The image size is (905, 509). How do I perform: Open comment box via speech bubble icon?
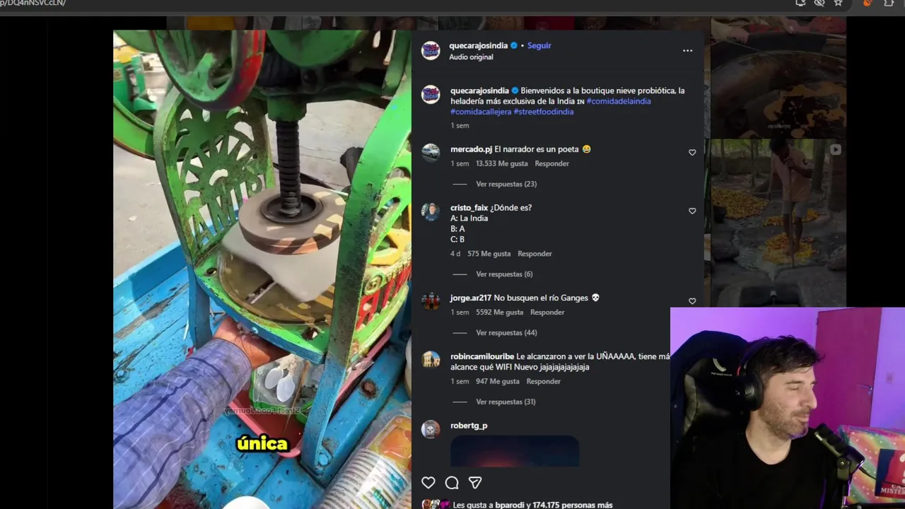[452, 483]
